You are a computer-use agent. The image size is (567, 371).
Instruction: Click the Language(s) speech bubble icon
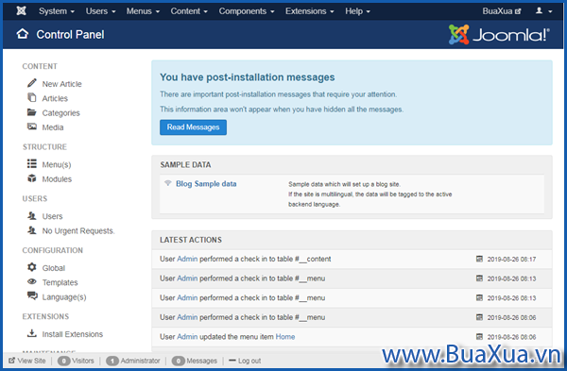click(32, 295)
